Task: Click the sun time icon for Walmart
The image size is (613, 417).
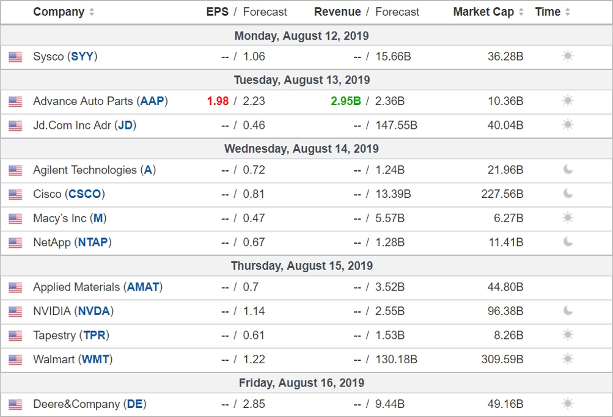Action: [568, 359]
